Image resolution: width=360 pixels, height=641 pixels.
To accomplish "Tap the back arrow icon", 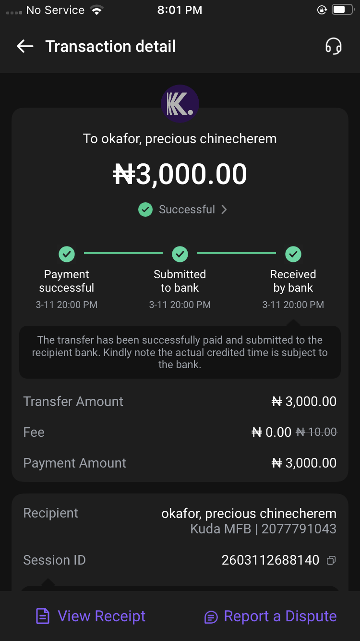I will (x=25, y=46).
